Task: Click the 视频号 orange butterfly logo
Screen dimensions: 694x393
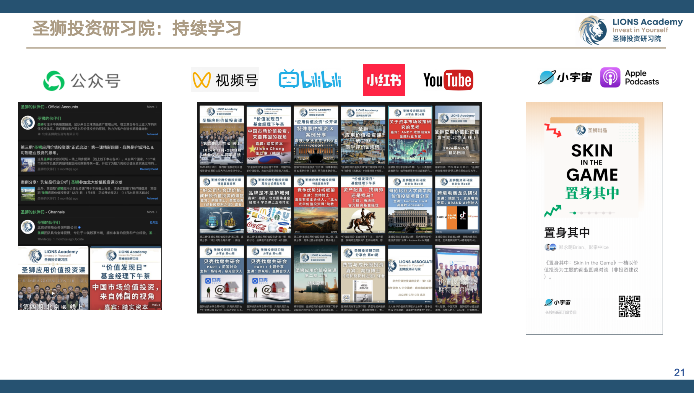Action: click(x=202, y=80)
